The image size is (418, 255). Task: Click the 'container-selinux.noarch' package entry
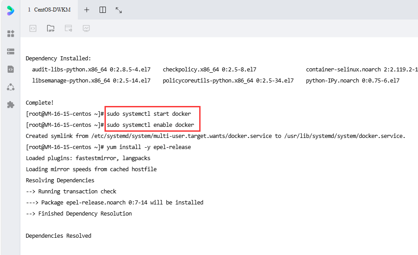[x=362, y=69]
